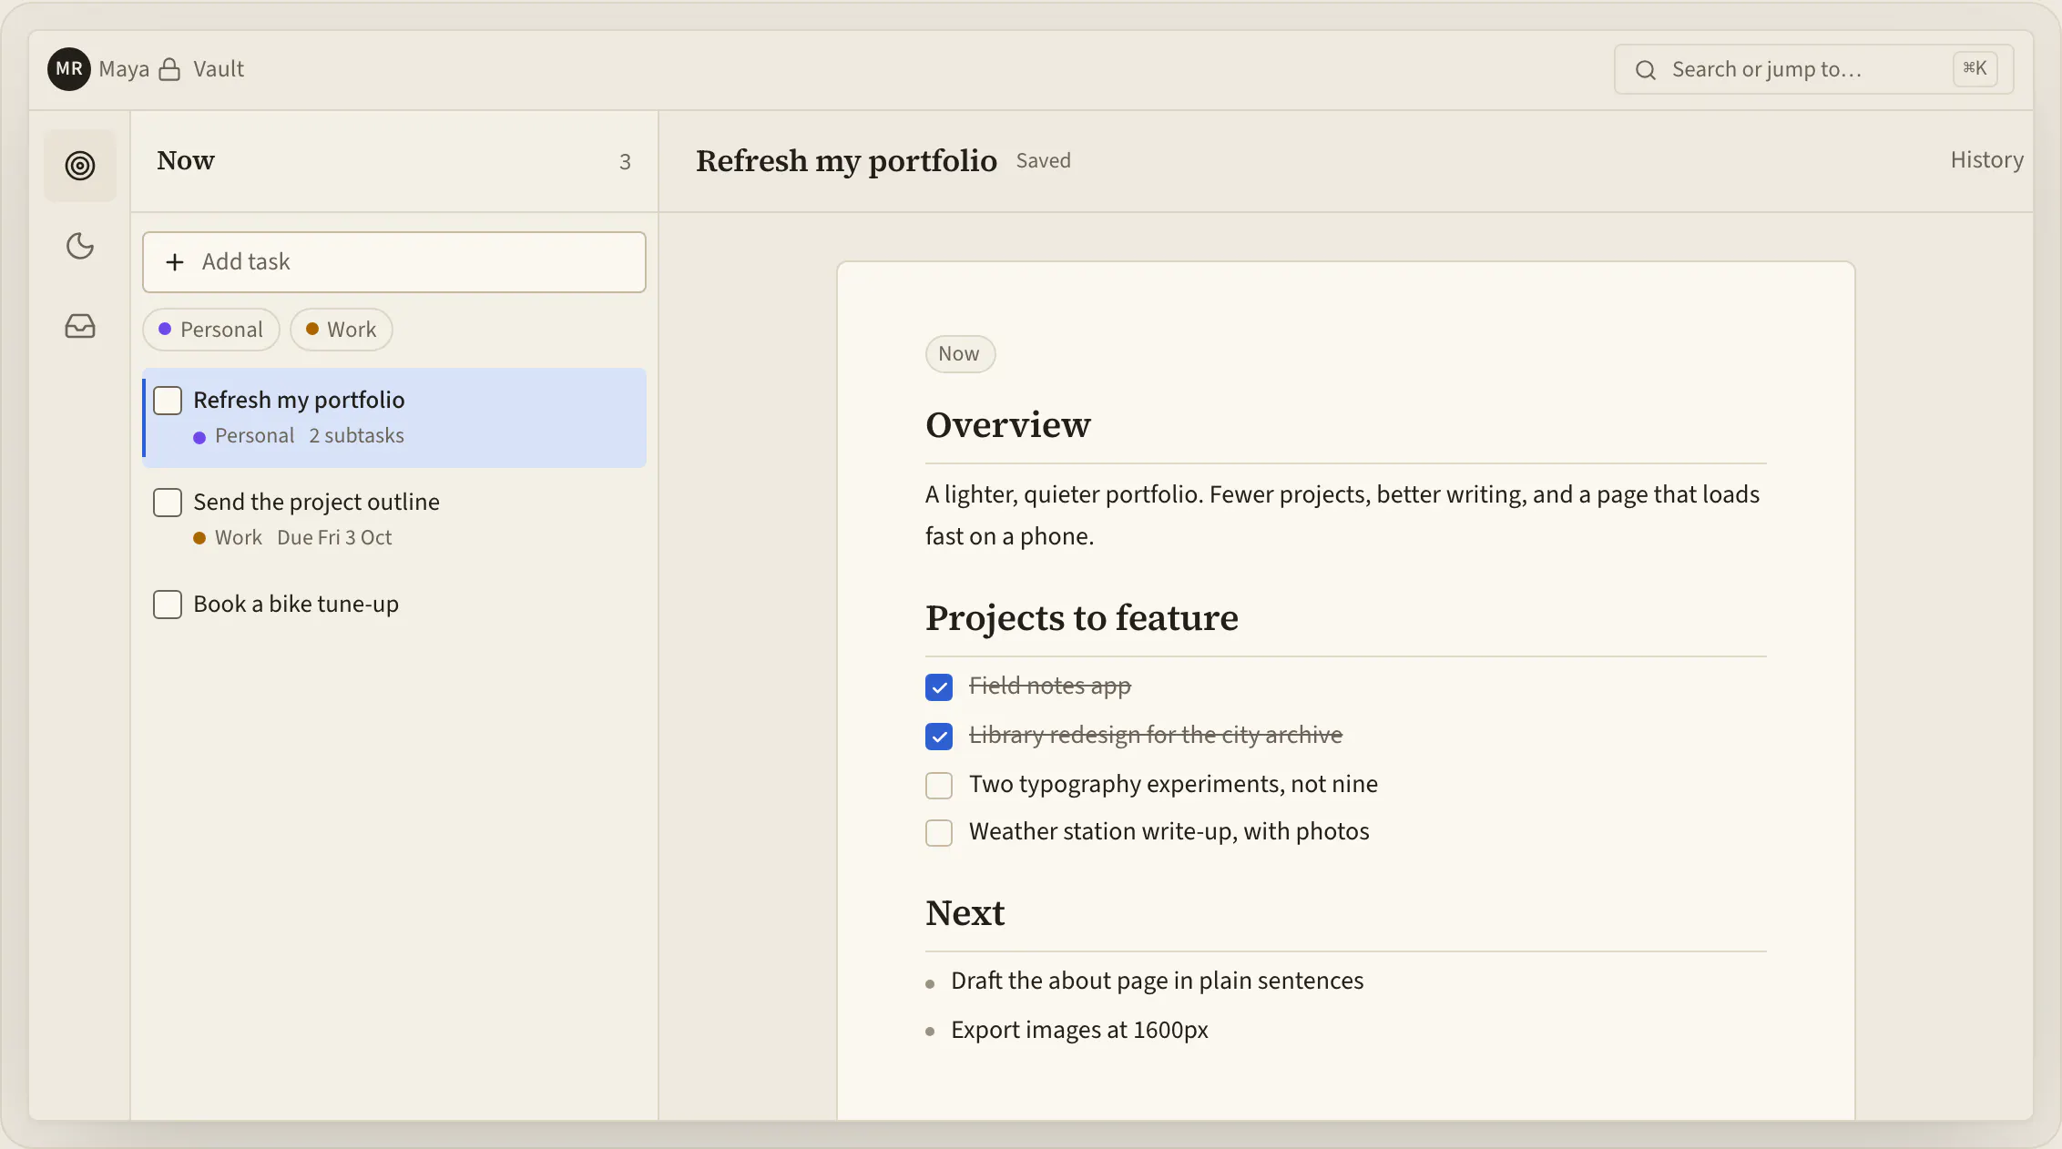Image resolution: width=2062 pixels, height=1149 pixels.
Task: Click the MR avatar for Maya
Action: pyautogui.click(x=69, y=69)
